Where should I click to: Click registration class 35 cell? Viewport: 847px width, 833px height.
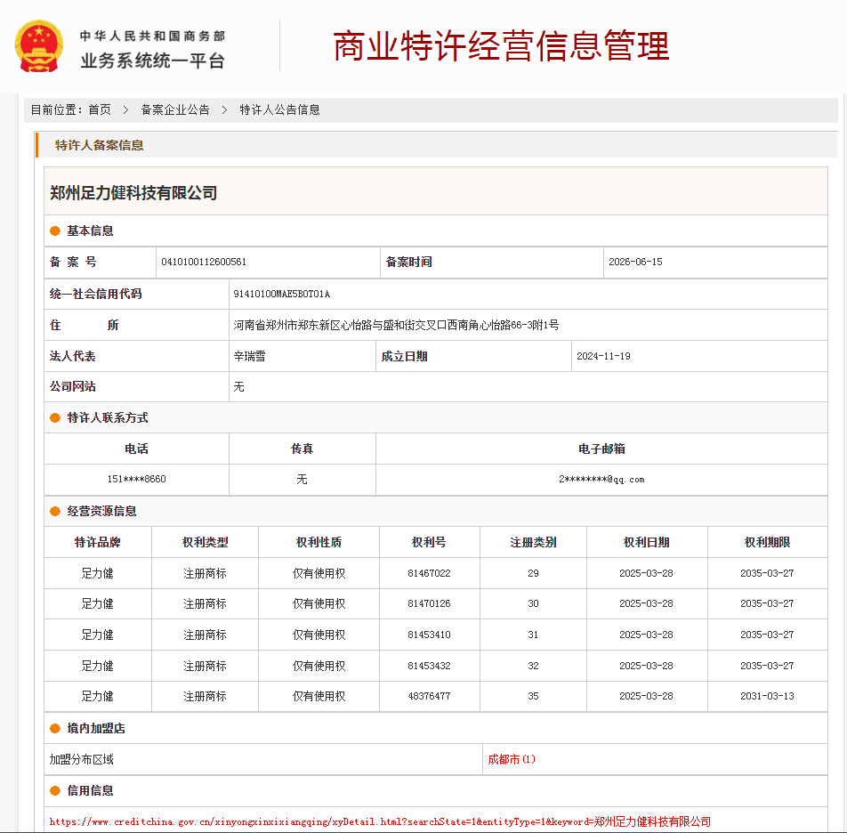533,697
